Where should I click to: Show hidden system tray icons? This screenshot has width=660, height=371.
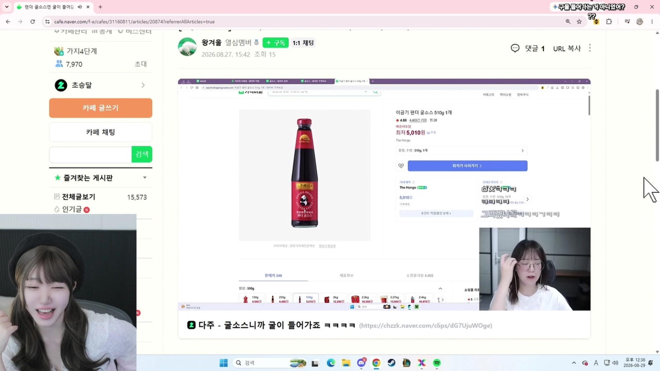pos(574,363)
